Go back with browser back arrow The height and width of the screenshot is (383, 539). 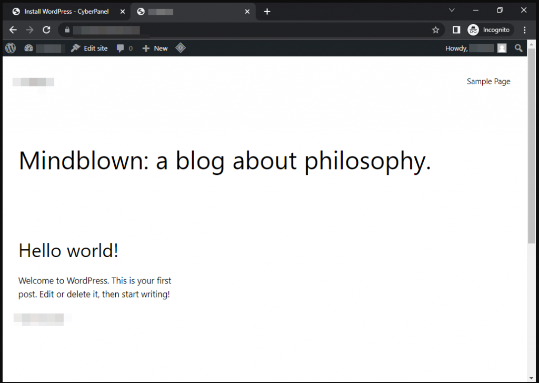click(13, 30)
